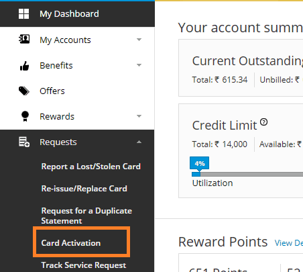Click the Benefits thumbs-up icon
This screenshot has width=303, height=272.
click(x=24, y=66)
